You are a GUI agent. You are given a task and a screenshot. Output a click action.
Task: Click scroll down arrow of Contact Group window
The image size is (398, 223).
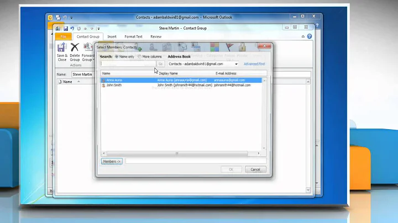[x=308, y=190]
